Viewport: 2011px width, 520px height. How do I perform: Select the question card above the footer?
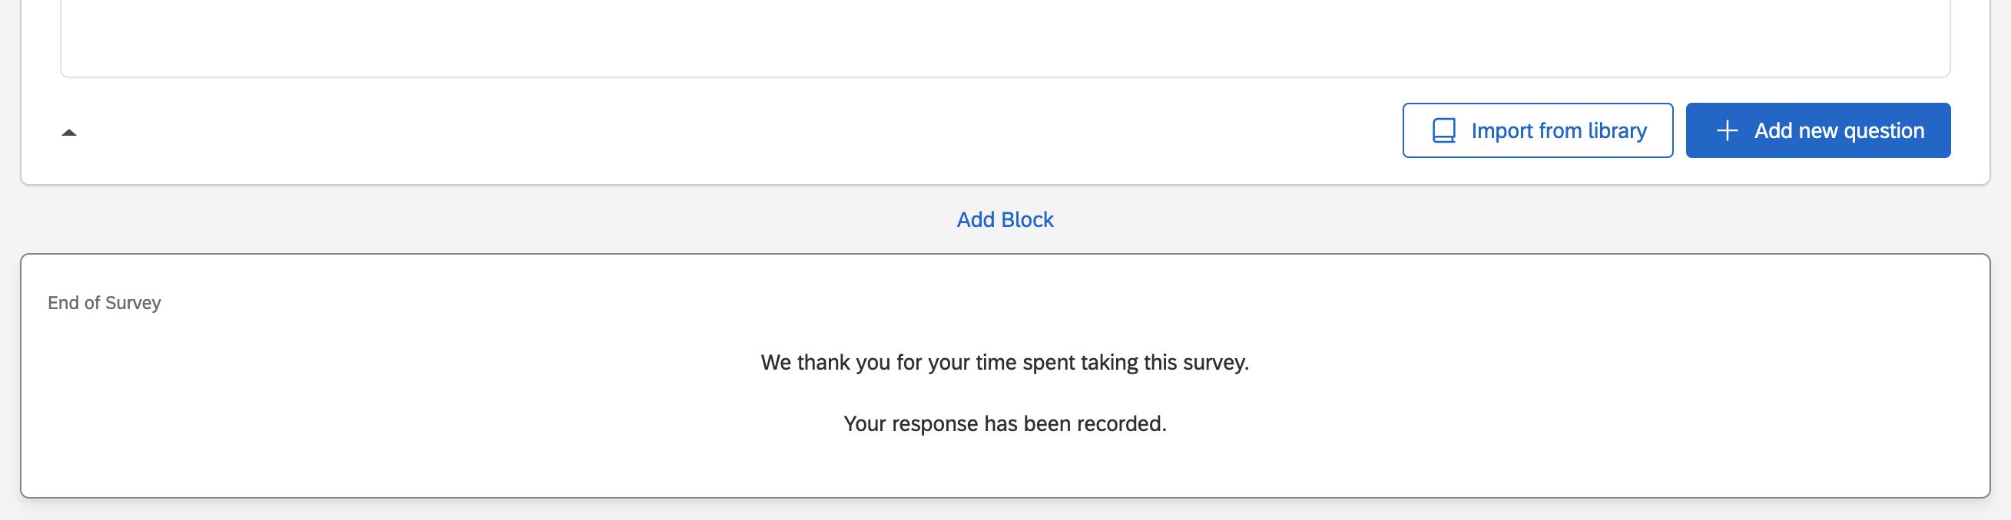(1005, 39)
